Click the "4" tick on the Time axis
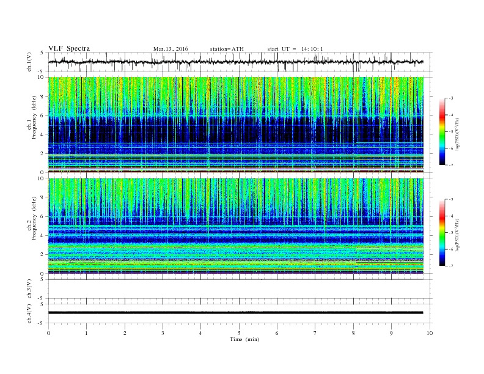 click(201, 333)
